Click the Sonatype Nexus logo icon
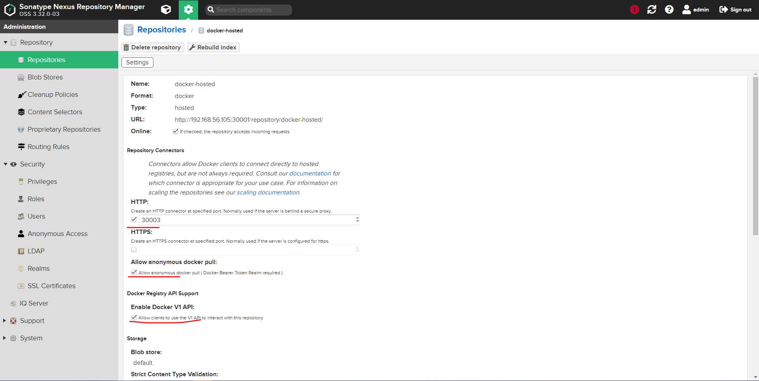Screen dimensions: 759x381 (x=9, y=9)
